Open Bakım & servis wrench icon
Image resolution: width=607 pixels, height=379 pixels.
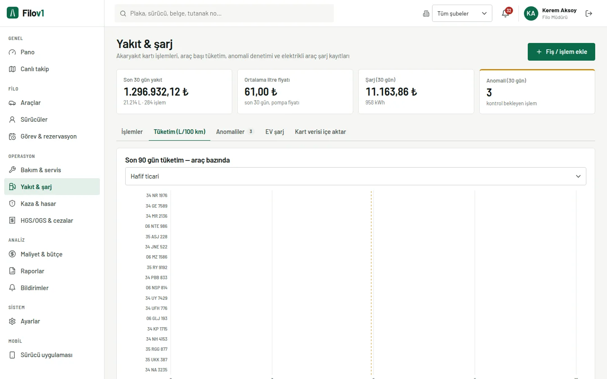point(12,170)
